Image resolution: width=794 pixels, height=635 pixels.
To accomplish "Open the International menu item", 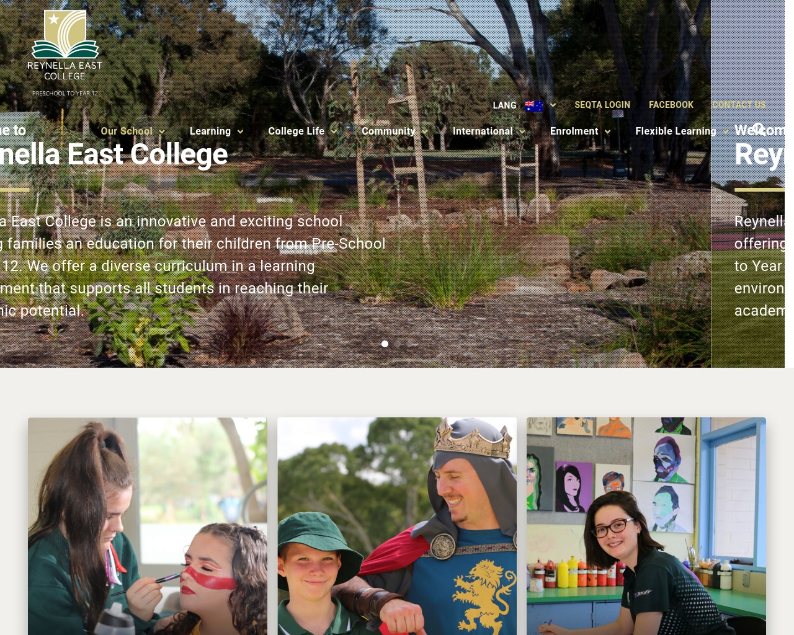I will point(483,131).
